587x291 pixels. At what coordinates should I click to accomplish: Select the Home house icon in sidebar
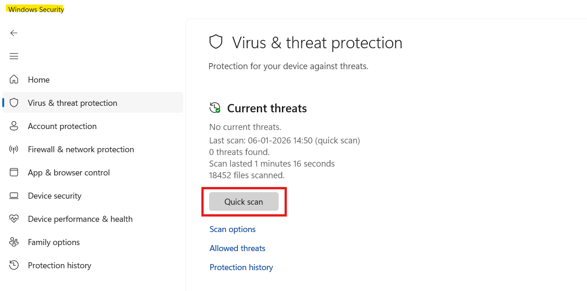[x=14, y=79]
